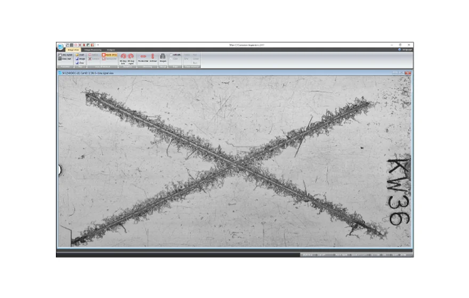The image size is (469, 298).
Task: Click the Line signal view button
Action: 66,54
